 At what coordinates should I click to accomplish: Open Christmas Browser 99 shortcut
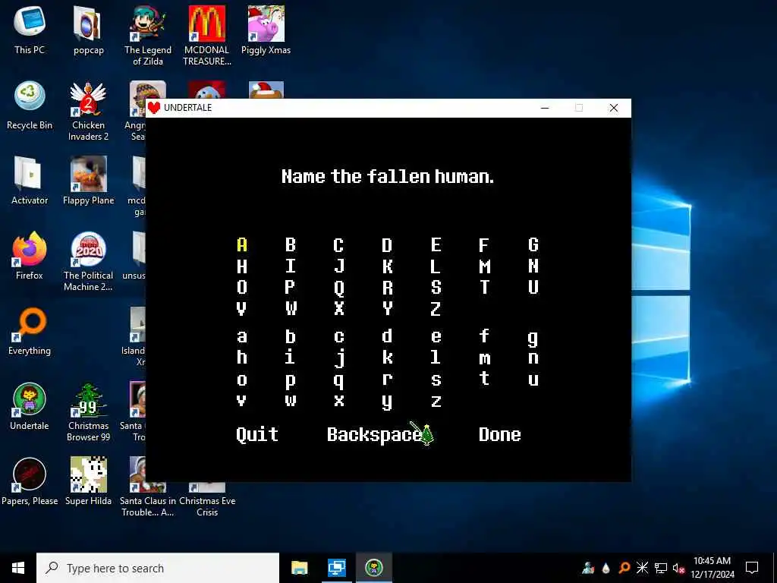pyautogui.click(x=88, y=412)
